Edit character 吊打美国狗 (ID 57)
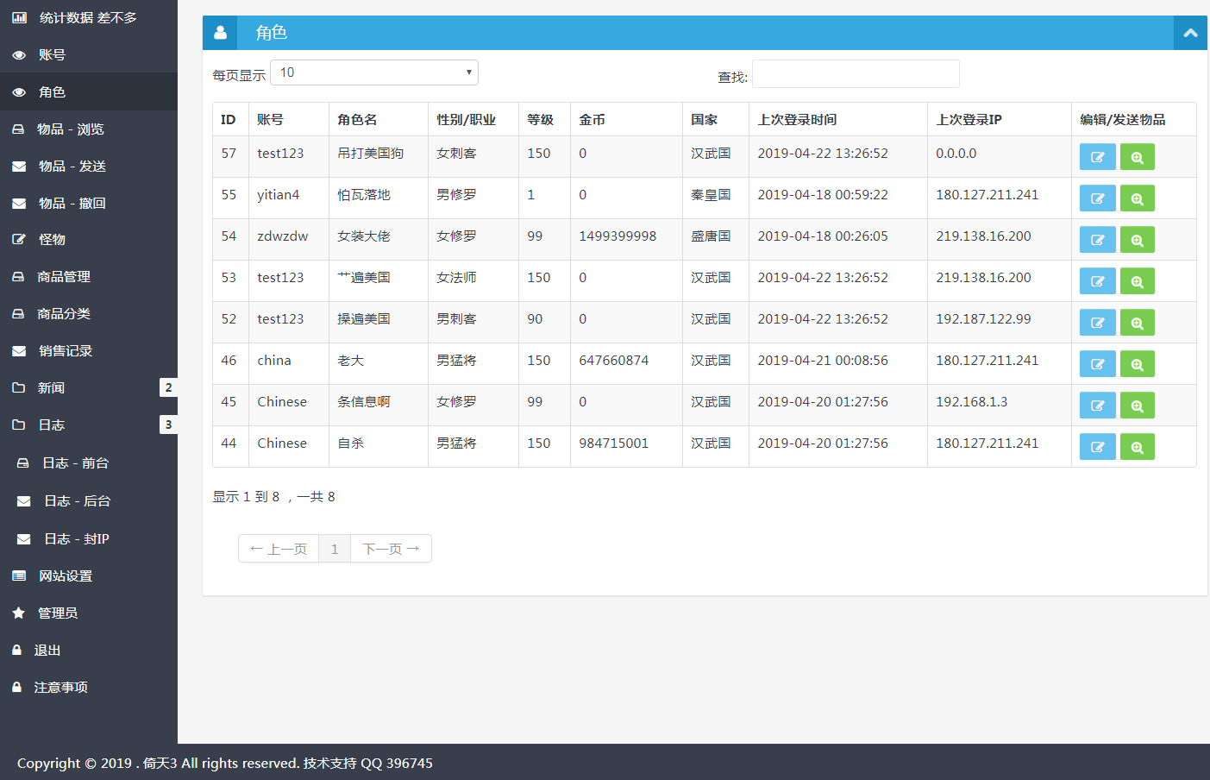Viewport: 1210px width, 780px height. click(x=1098, y=157)
